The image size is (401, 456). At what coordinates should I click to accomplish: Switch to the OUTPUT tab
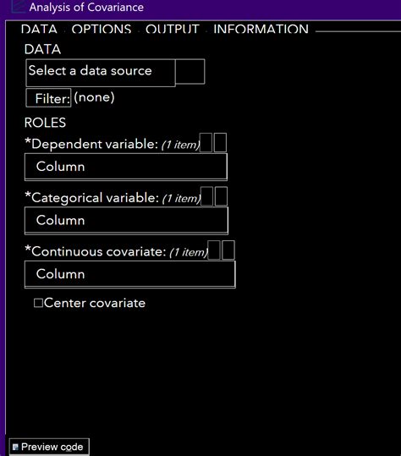(x=173, y=29)
